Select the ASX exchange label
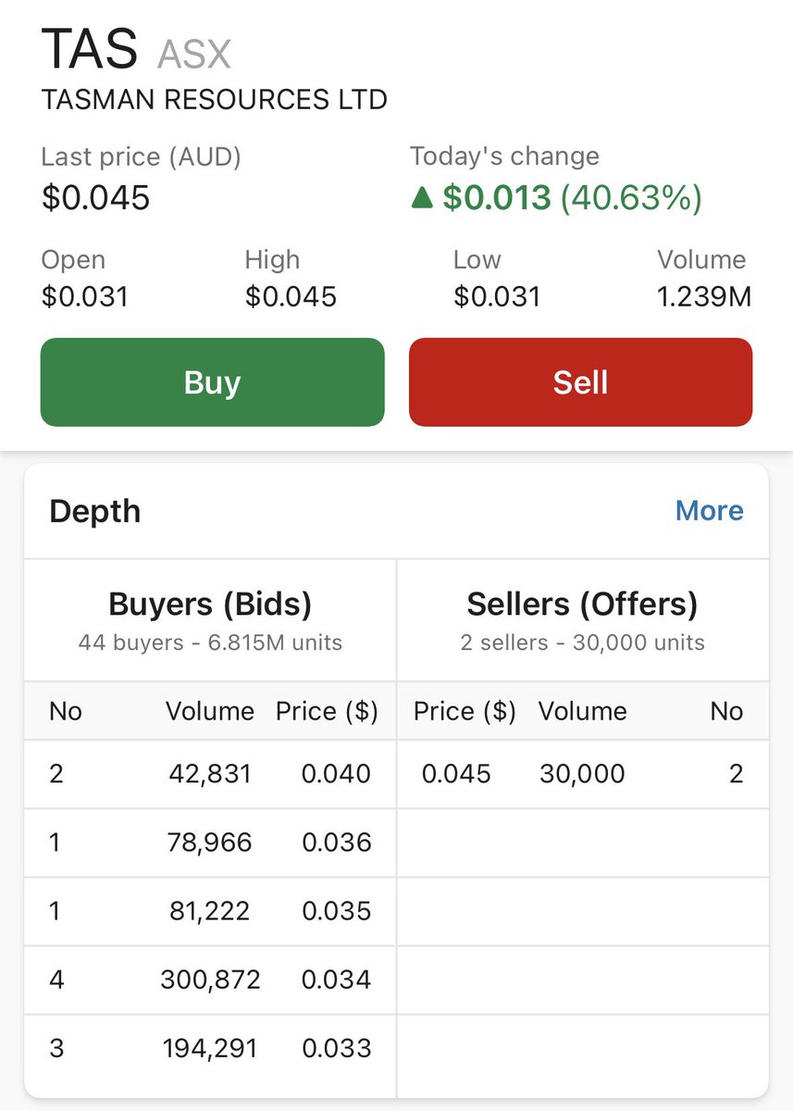This screenshot has width=793, height=1111. [x=194, y=54]
